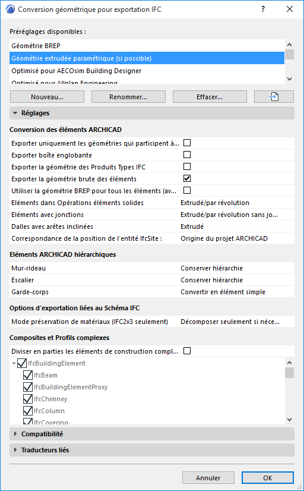Click presets list scroll up arrow
Image resolution: width=304 pixels, height=491 pixels.
tap(289, 45)
